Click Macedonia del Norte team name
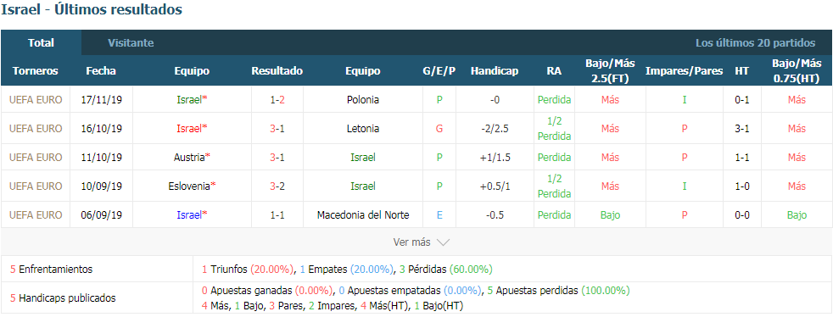 [363, 215]
